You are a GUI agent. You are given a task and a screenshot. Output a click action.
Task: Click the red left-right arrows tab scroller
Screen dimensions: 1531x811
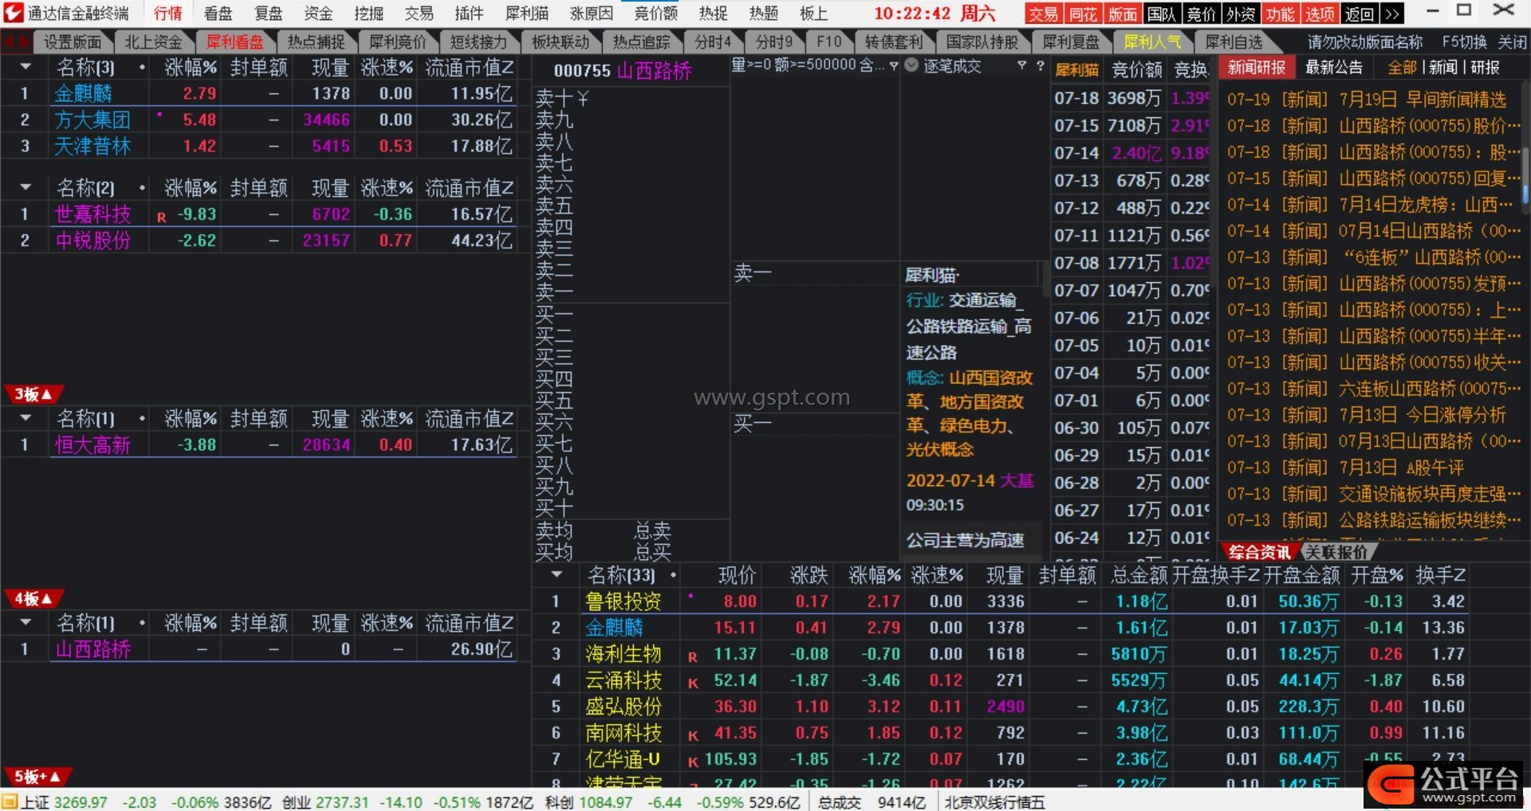(16, 42)
